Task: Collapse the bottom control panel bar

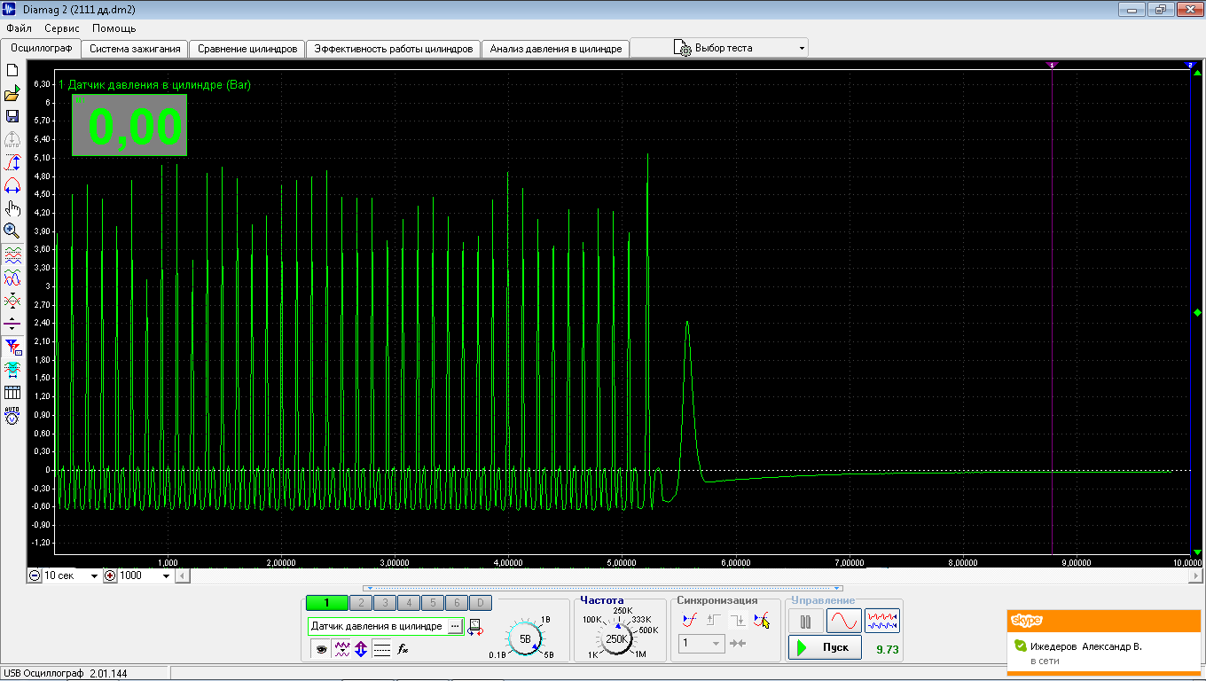Action: click(603, 588)
